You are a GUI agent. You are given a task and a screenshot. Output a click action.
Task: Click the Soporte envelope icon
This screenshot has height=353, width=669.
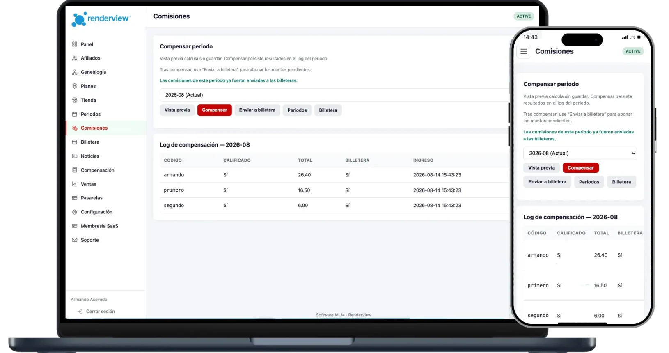pyautogui.click(x=75, y=240)
